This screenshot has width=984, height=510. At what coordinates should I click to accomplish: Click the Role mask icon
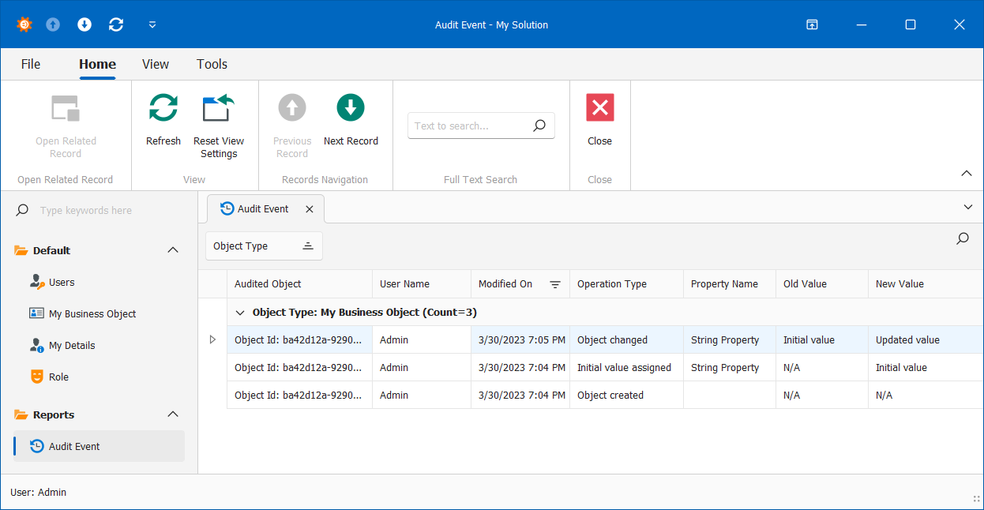(36, 377)
